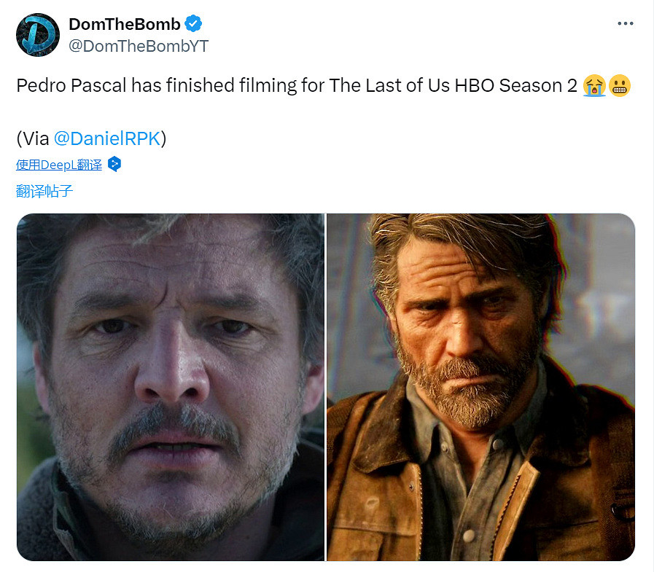Click the blue DeepL logo icon

click(114, 165)
